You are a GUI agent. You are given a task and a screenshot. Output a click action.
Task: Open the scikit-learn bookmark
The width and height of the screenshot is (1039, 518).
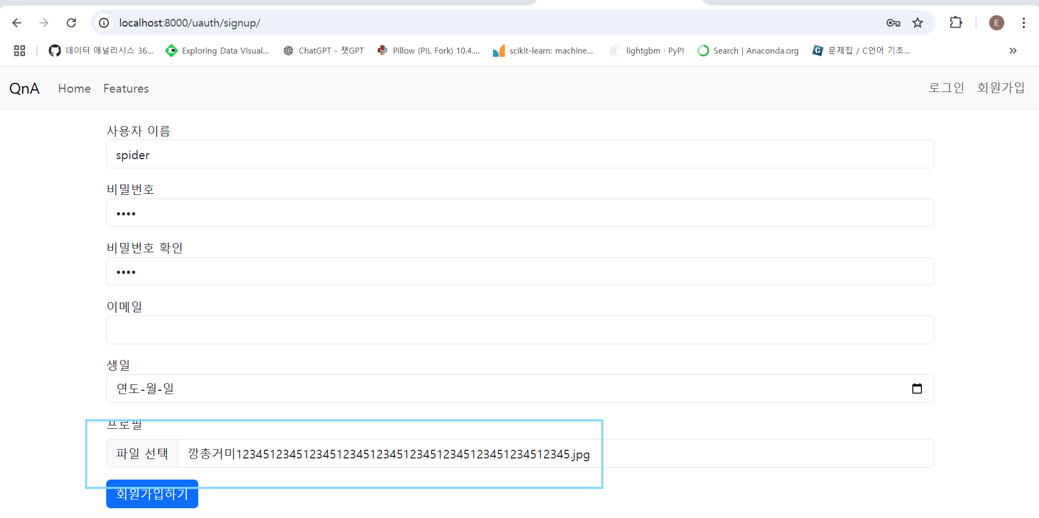tap(543, 51)
